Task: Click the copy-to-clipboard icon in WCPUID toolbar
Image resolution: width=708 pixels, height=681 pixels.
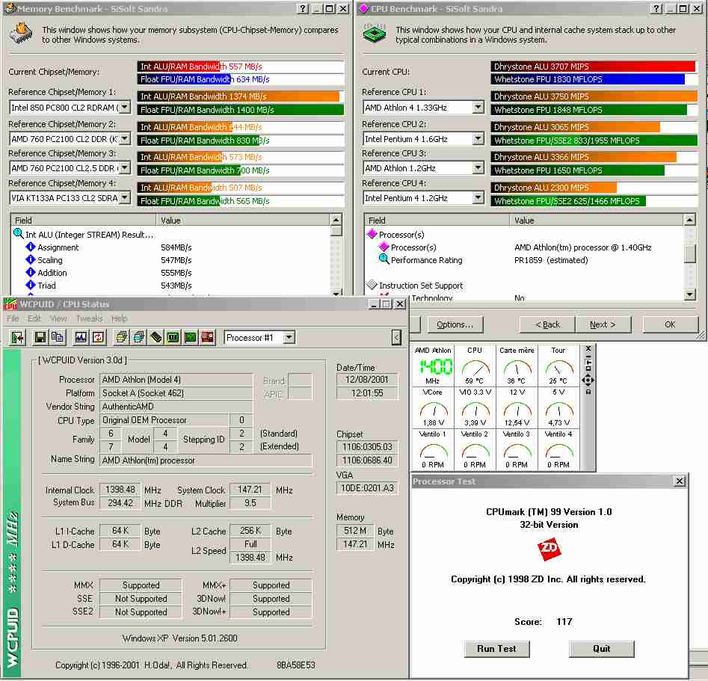Action: [58, 337]
